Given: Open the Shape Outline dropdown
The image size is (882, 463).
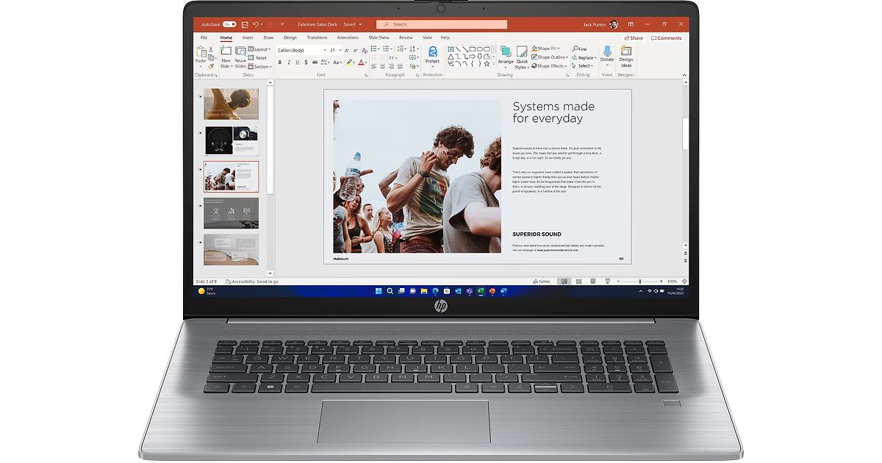Looking at the screenshot, I should click(549, 57).
